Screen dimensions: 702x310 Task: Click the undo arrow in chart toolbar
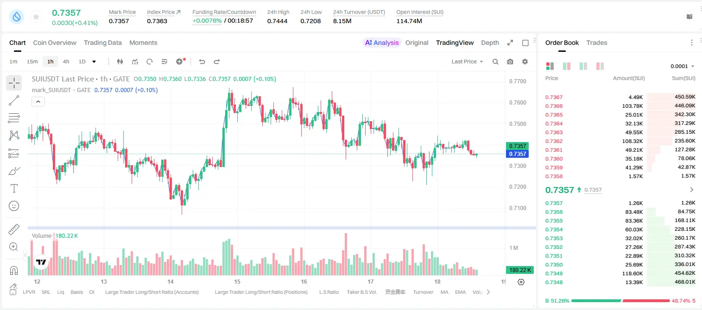point(202,62)
